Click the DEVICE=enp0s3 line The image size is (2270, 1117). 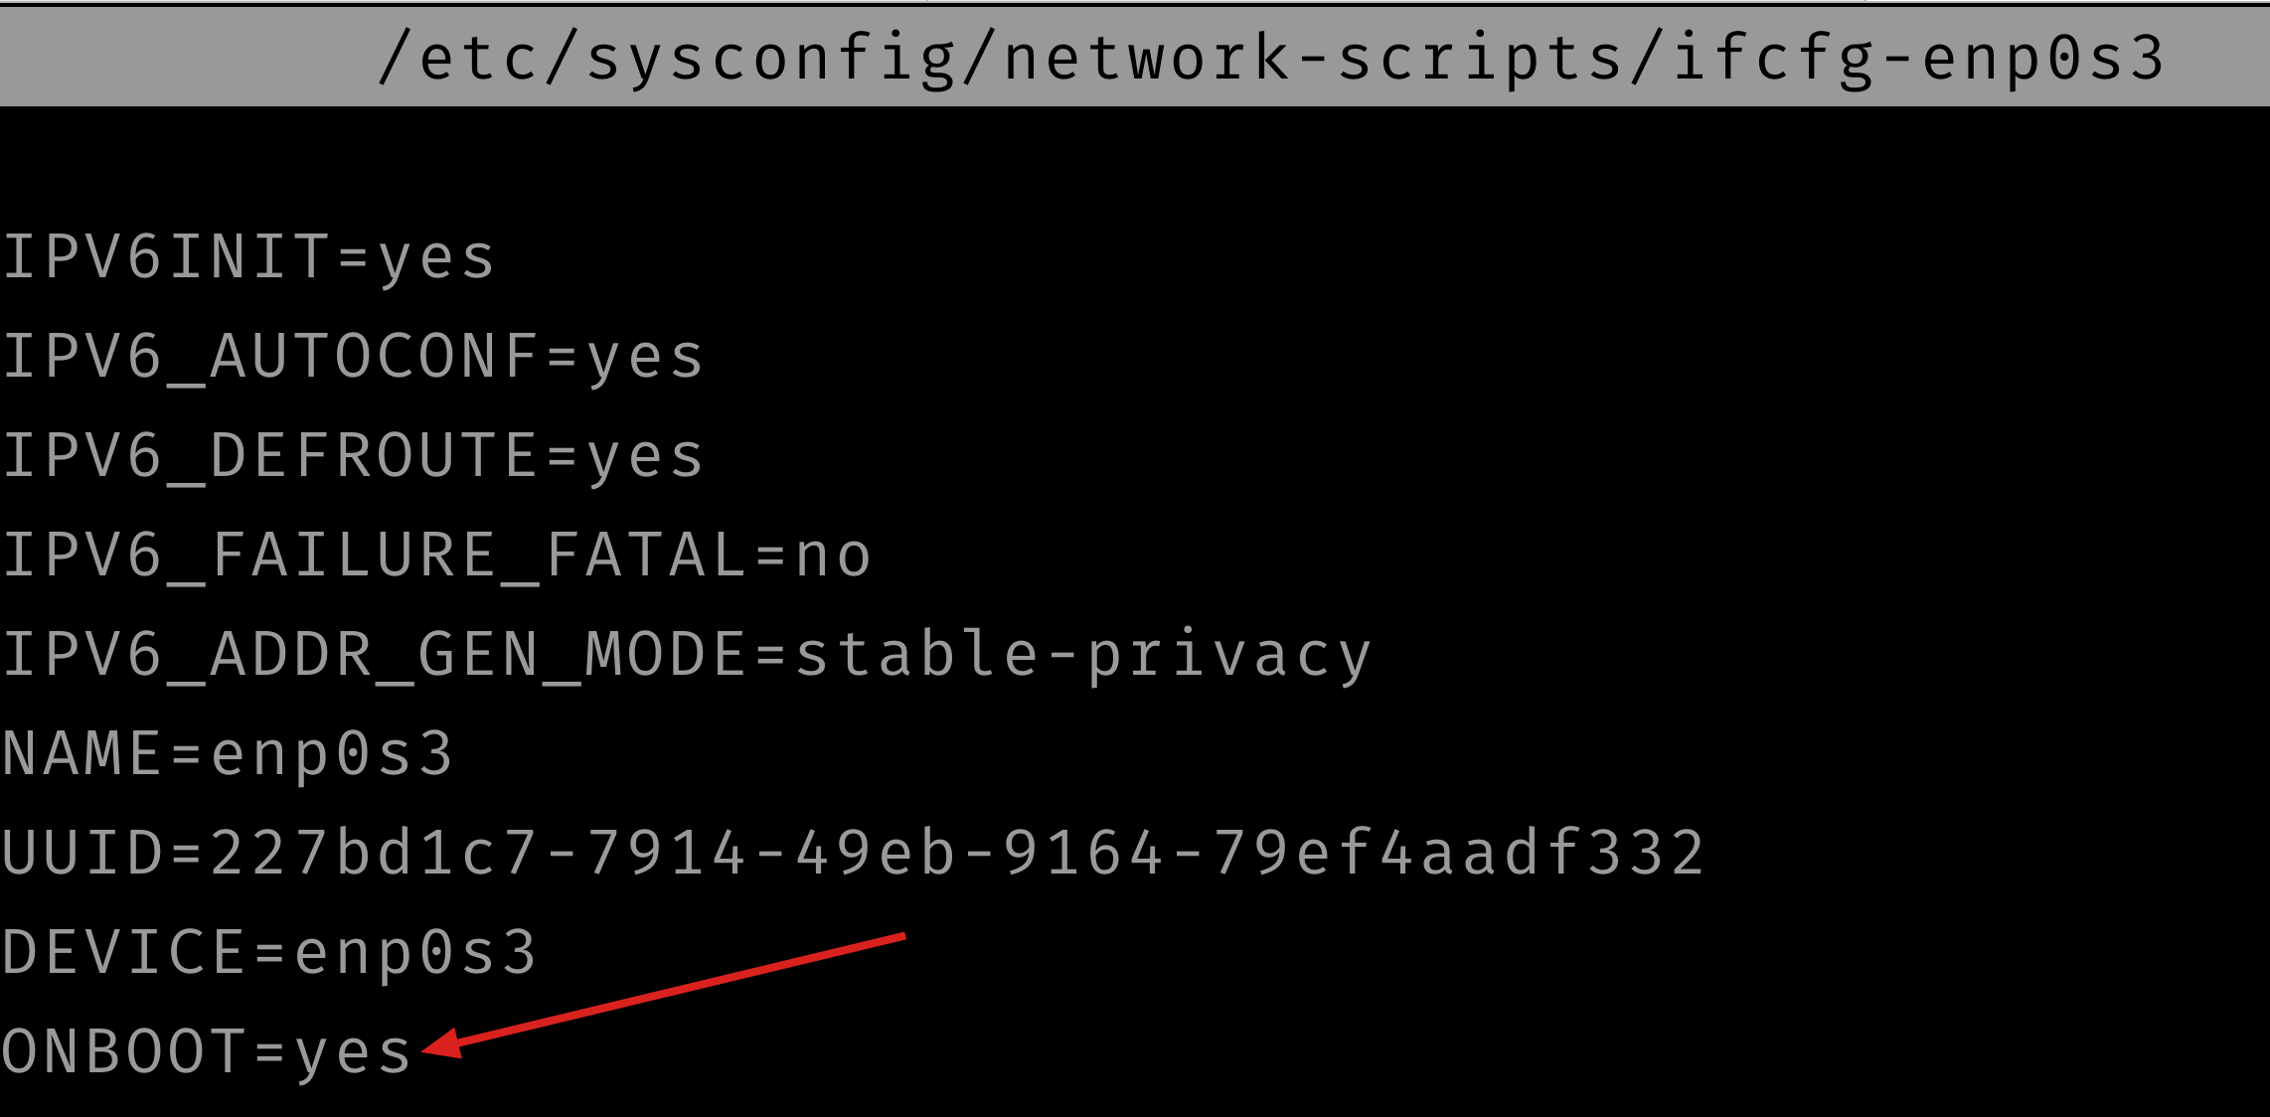(x=269, y=954)
